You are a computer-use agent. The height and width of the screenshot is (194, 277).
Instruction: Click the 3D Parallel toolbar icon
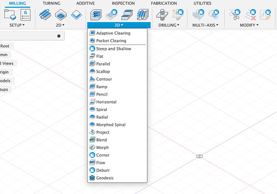pyautogui.click(x=143, y=14)
